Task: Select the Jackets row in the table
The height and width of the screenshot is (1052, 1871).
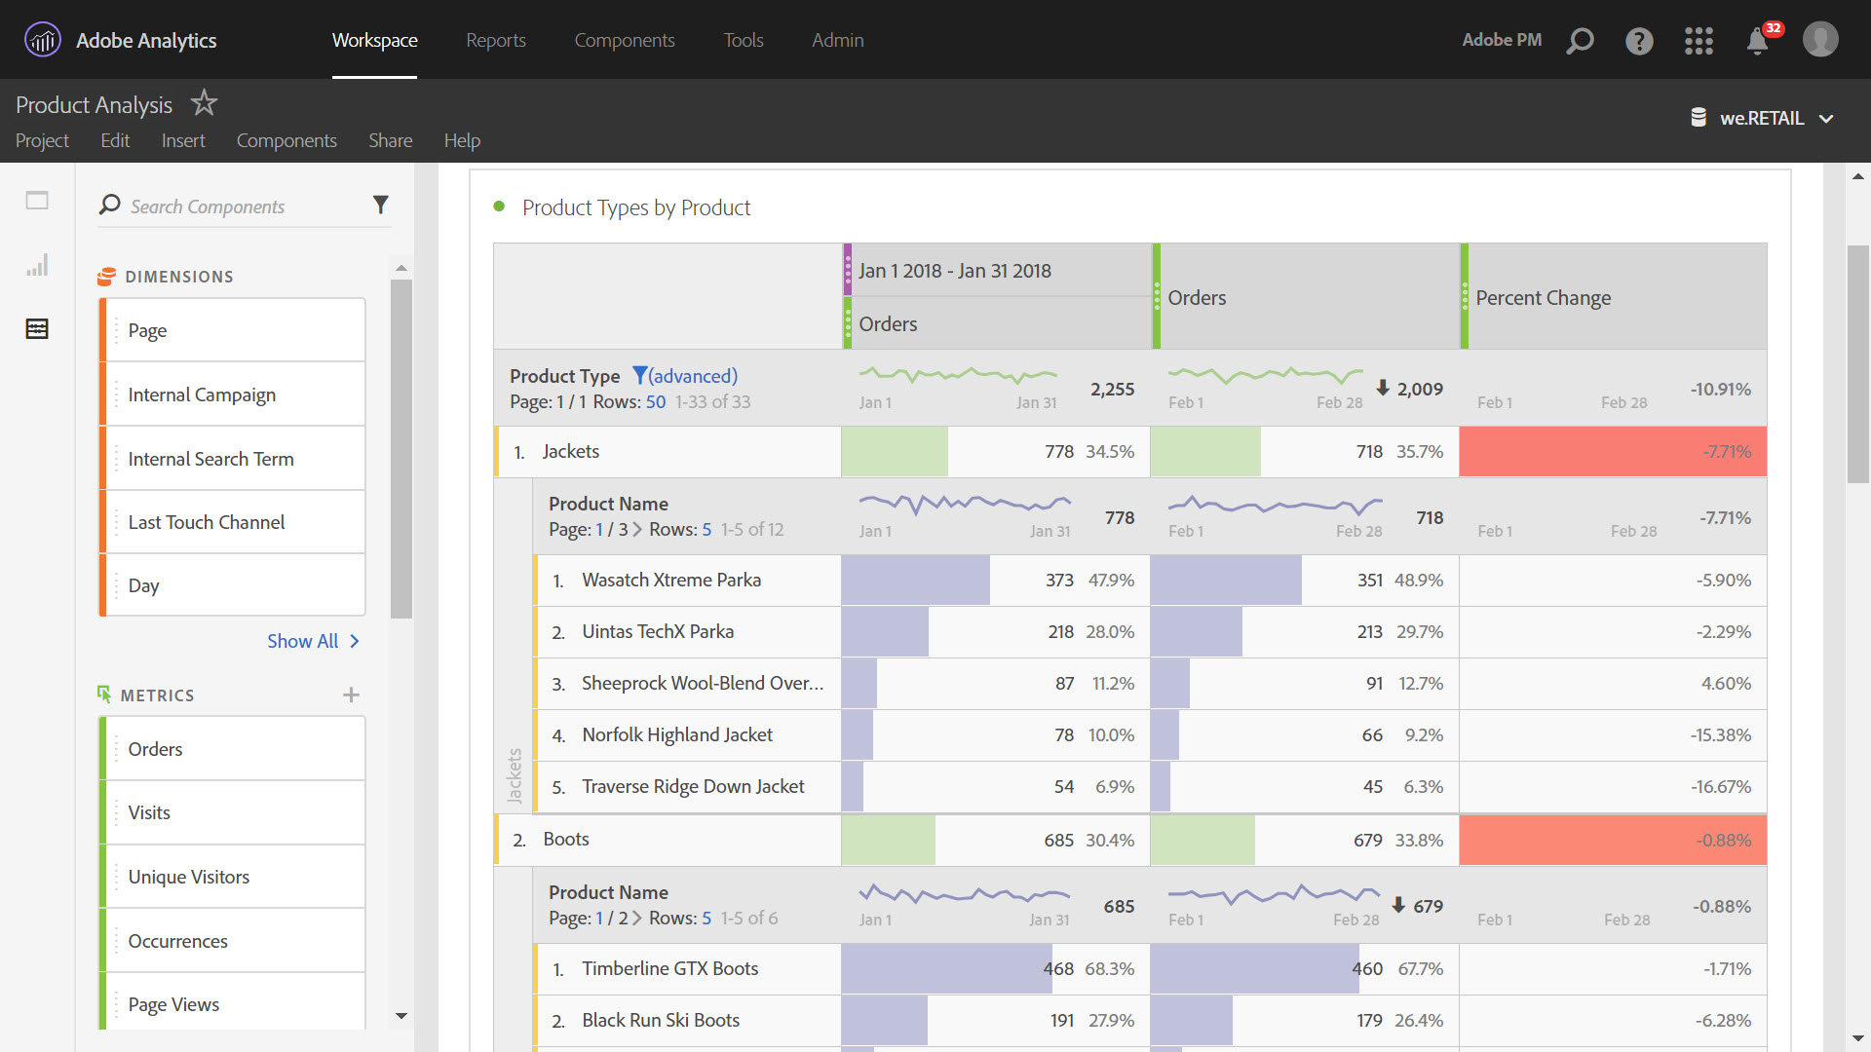Action: pos(571,452)
